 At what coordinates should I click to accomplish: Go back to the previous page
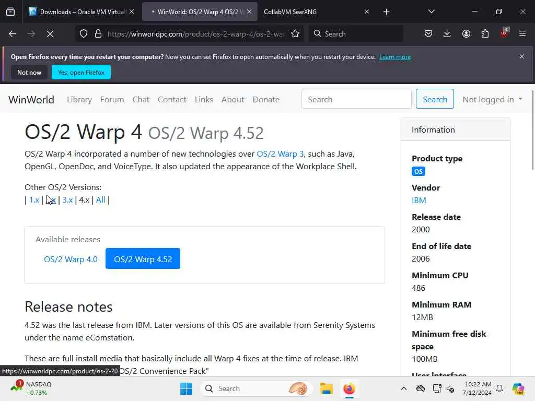point(13,34)
